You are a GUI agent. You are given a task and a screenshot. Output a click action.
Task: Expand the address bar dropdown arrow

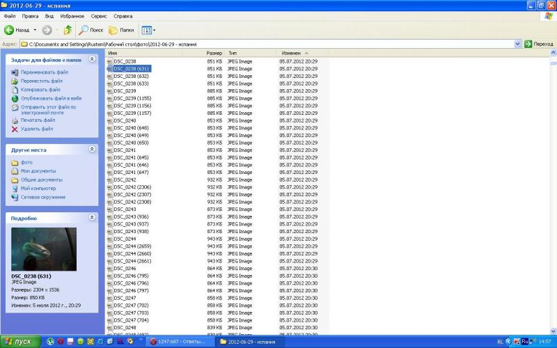point(517,44)
